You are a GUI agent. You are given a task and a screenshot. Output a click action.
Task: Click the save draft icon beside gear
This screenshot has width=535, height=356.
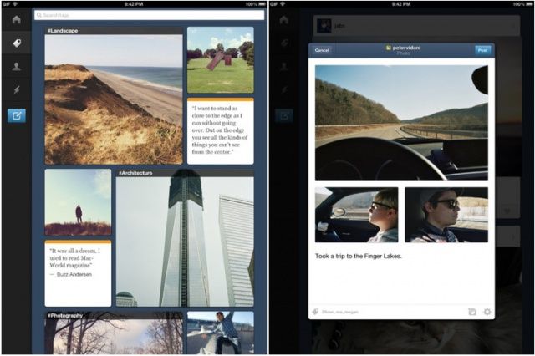click(x=472, y=312)
